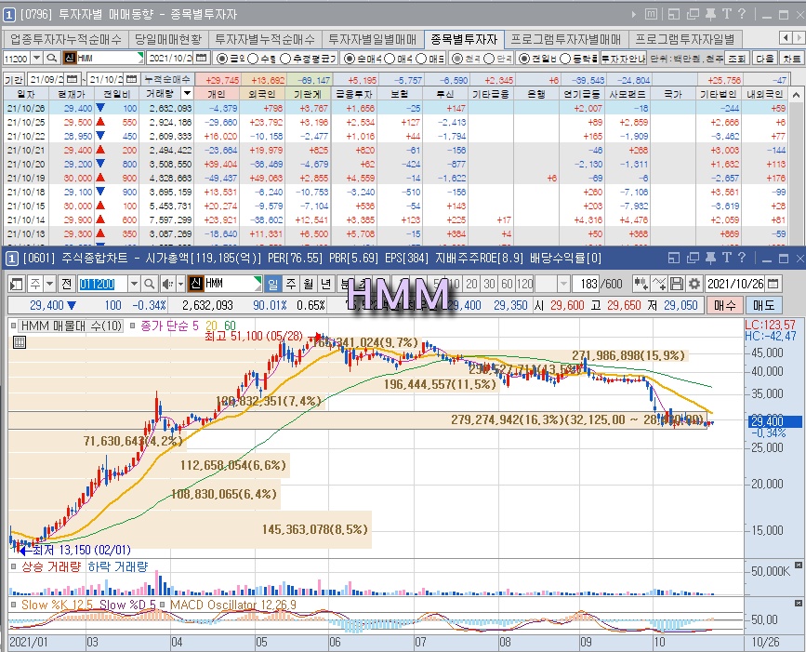Click the grid table icon under HMM 매물대
Viewport: 806px width, 652px height.
pos(20,342)
